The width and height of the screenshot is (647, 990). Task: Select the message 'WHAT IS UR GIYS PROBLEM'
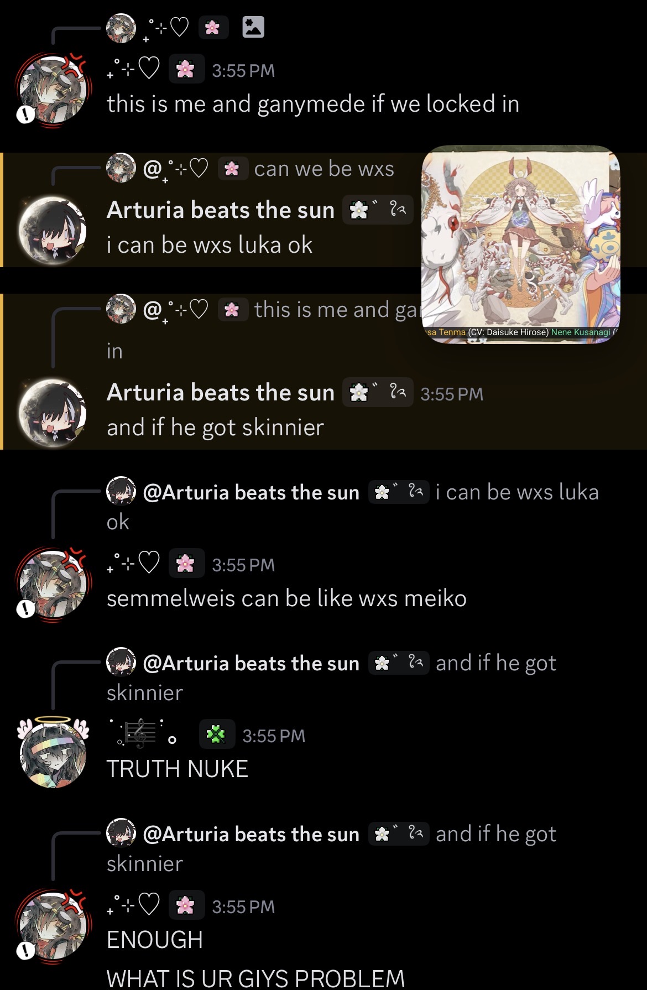[x=255, y=978]
